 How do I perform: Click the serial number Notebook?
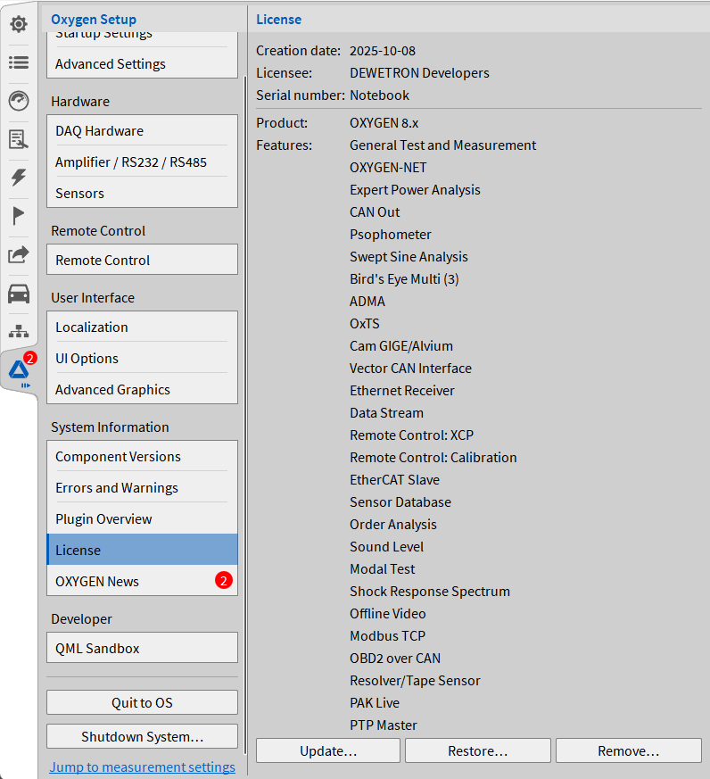coord(379,95)
